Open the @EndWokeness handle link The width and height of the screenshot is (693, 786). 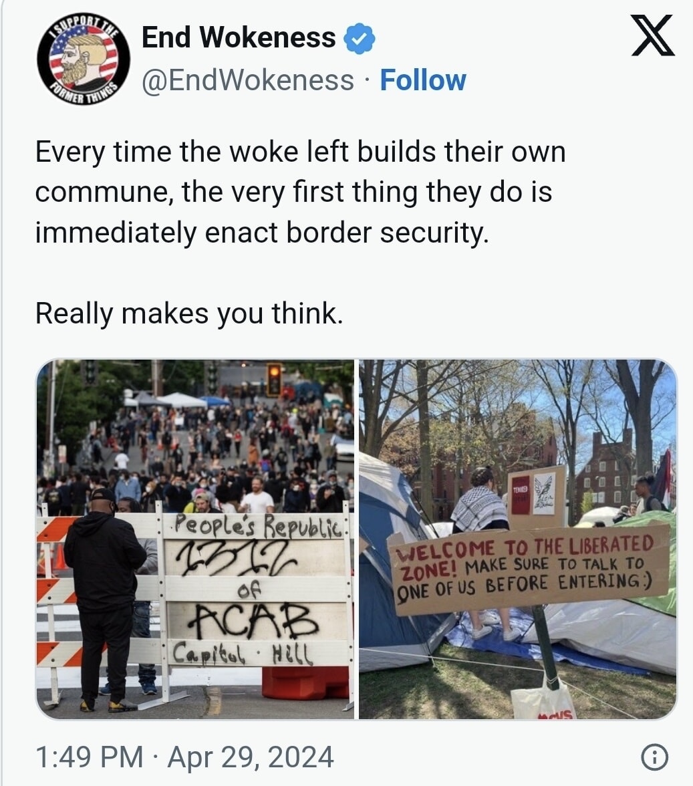pos(247,81)
